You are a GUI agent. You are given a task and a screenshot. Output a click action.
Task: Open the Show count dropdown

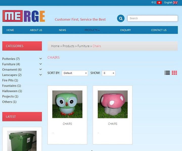pos(109,73)
